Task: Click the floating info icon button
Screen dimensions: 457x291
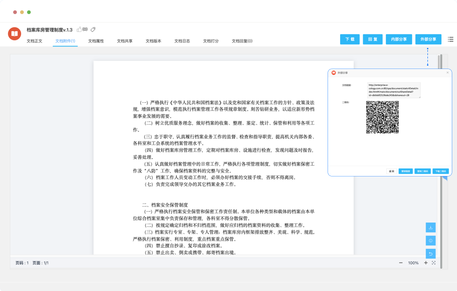Action: [430, 240]
